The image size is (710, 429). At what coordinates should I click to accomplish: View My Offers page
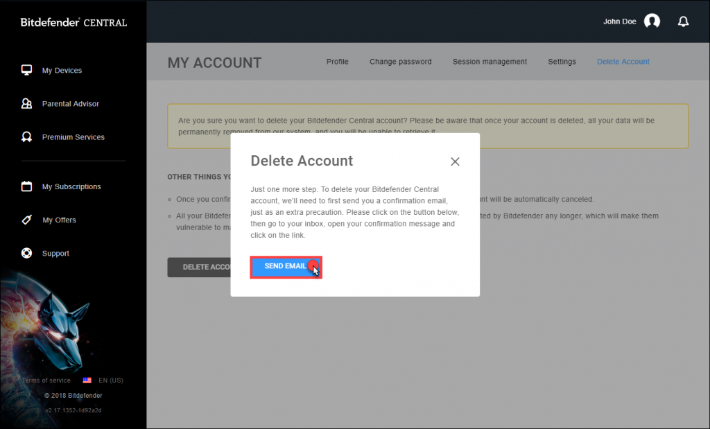pos(60,220)
